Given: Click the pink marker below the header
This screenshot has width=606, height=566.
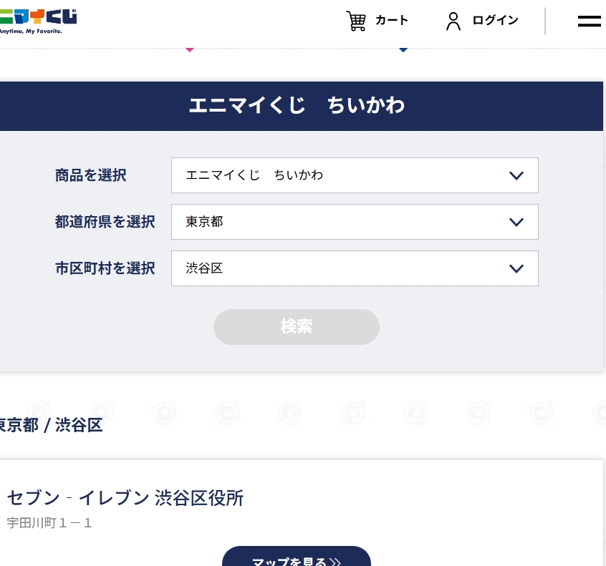Looking at the screenshot, I should (190, 49).
